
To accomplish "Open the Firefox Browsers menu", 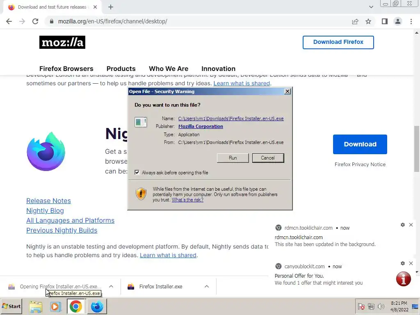I will click(x=66, y=68).
